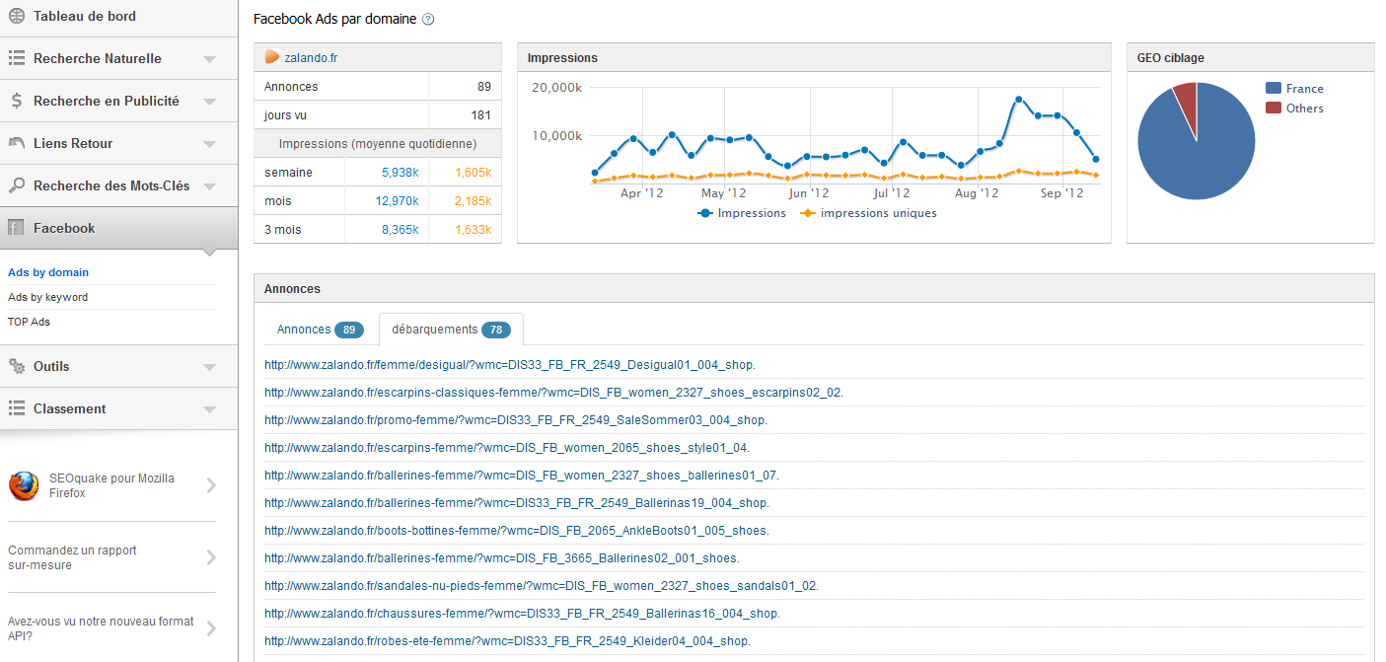The height and width of the screenshot is (662, 1386).
Task: Click mois impressions value 12,970k
Action: (x=397, y=201)
